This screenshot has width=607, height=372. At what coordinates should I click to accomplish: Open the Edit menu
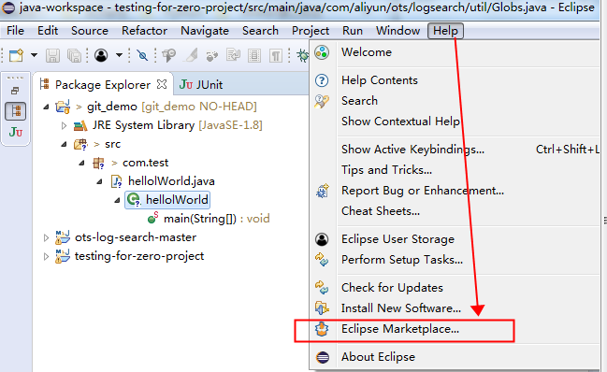pos(48,31)
